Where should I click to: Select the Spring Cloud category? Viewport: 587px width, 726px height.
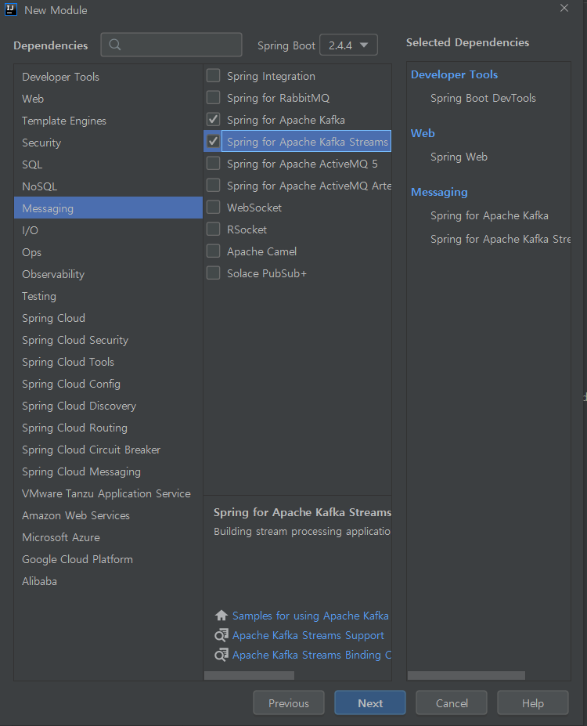108,318
